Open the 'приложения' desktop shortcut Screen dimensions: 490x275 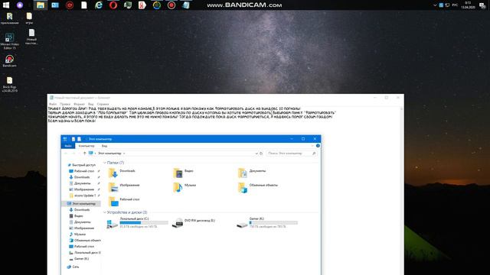pyautogui.click(x=9, y=18)
